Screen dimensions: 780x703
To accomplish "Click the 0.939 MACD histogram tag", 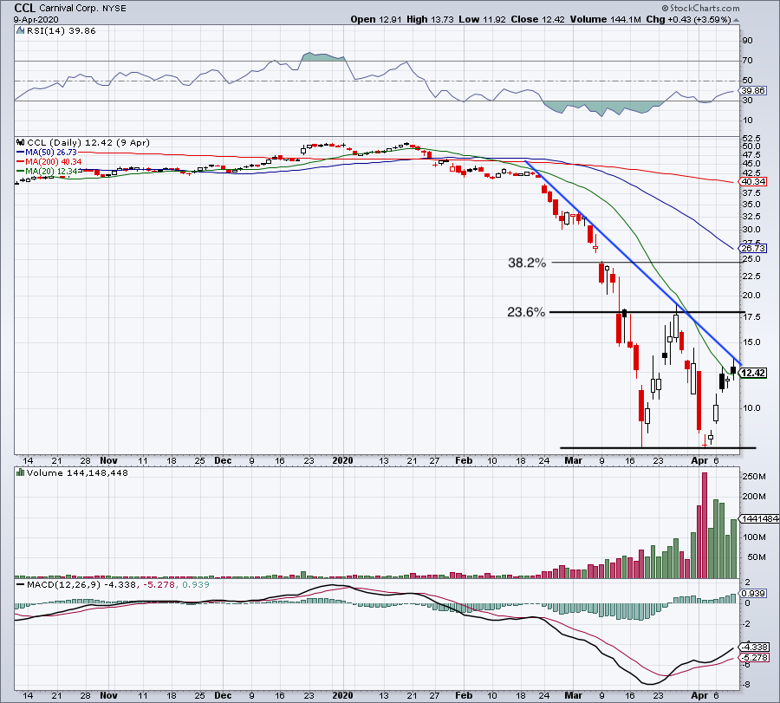I will 753,594.
